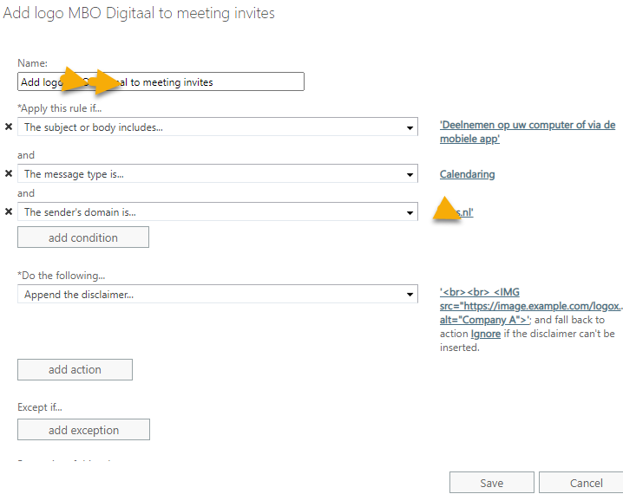Remove the subject or body includes condition
The width and height of the screenshot is (623, 494).
click(x=9, y=127)
